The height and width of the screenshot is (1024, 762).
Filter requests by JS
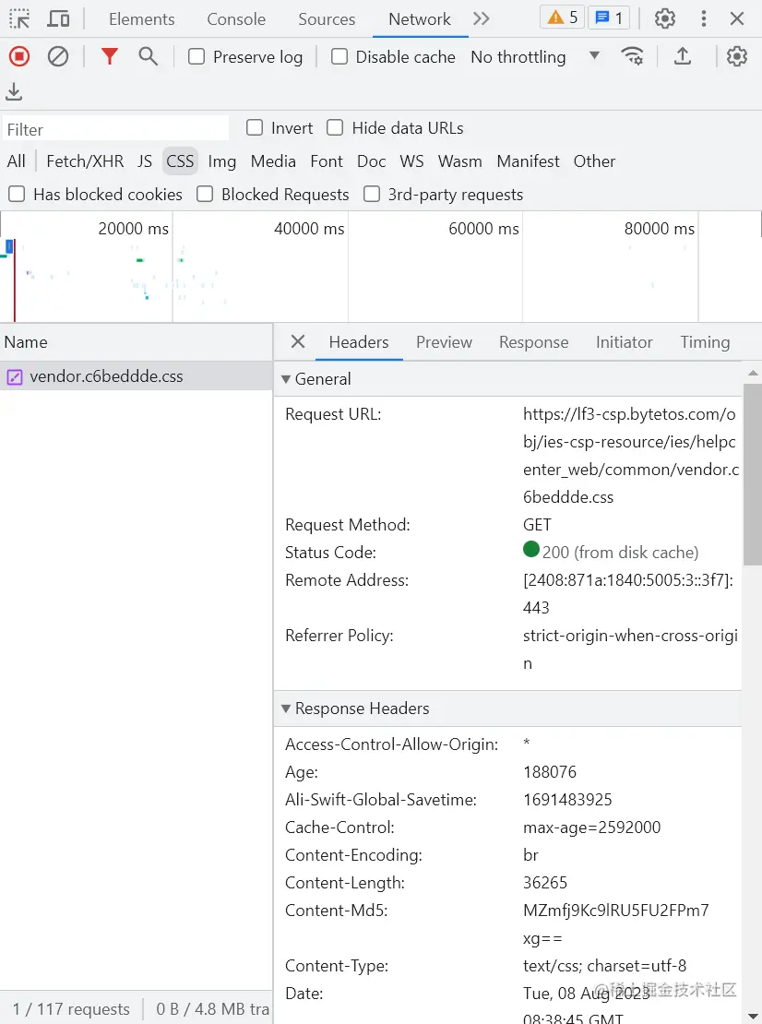pyautogui.click(x=145, y=161)
